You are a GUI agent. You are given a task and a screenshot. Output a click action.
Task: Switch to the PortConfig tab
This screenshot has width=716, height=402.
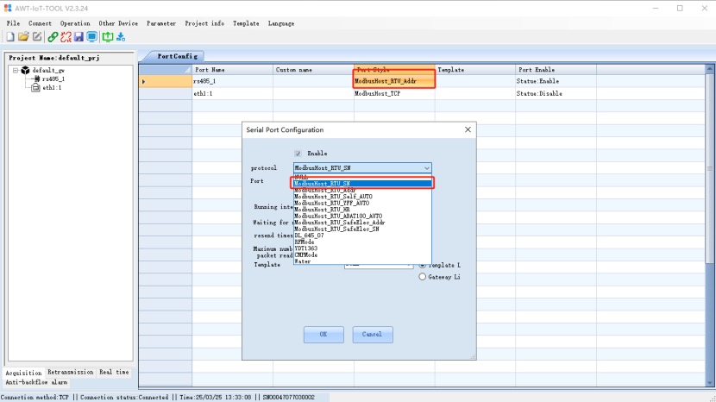pos(177,56)
